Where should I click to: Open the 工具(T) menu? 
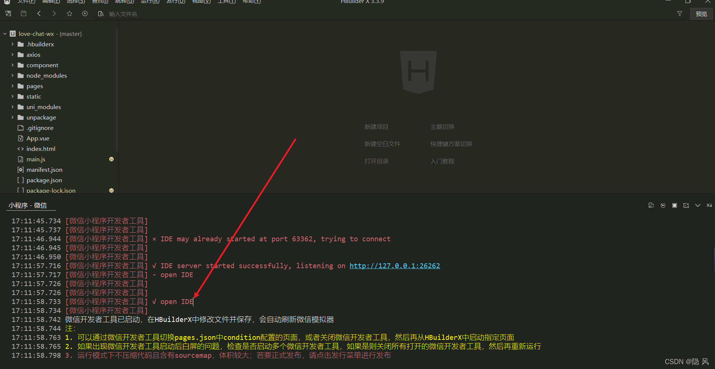click(x=227, y=2)
